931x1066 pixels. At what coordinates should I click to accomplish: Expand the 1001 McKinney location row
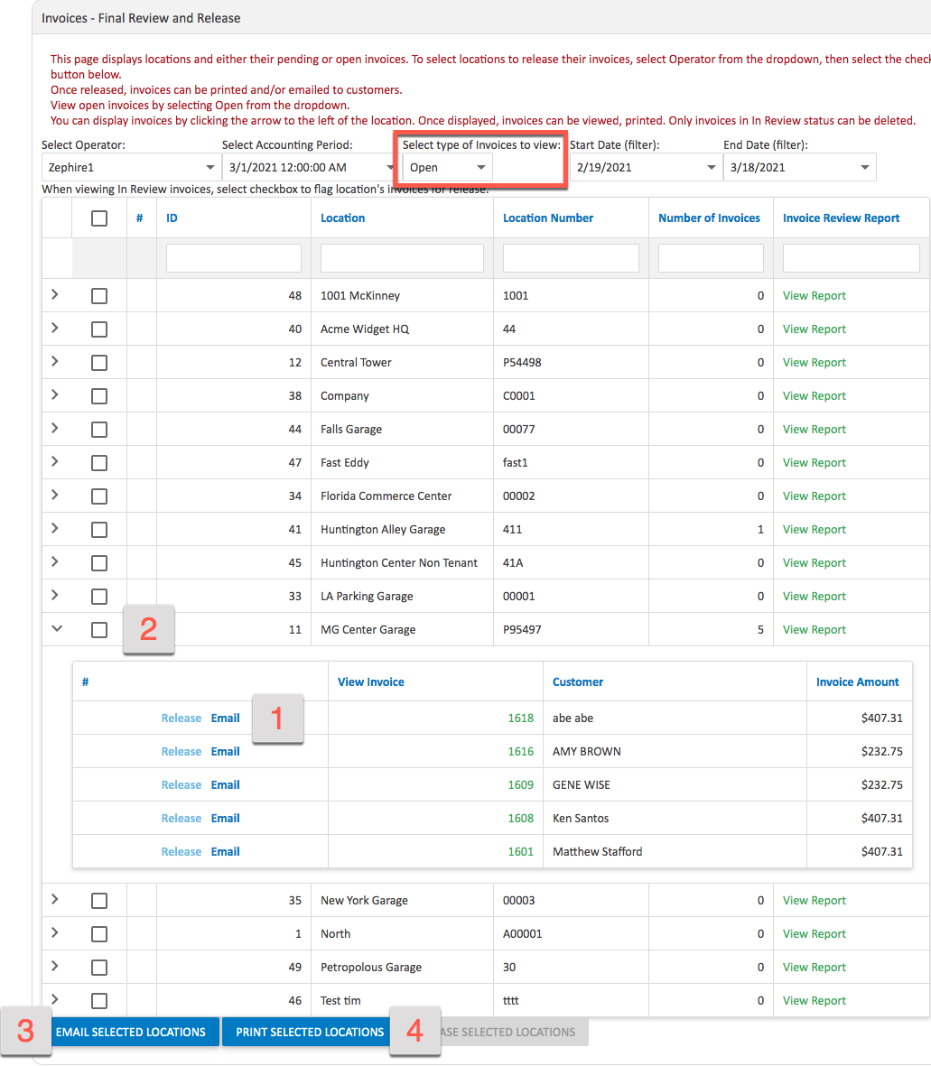(56, 295)
